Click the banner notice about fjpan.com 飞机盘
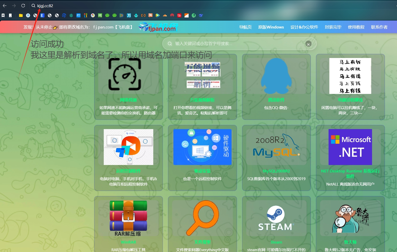 pos(78,27)
